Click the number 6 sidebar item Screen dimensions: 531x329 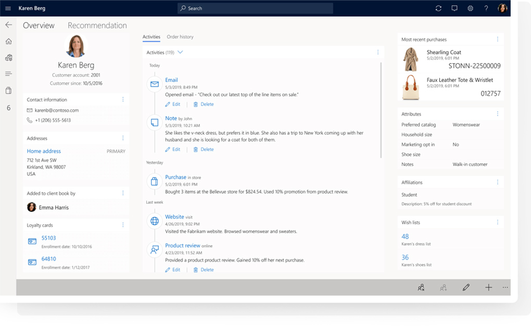pos(9,108)
